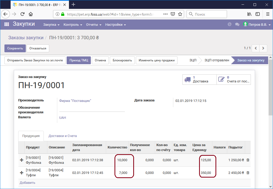Click the Поиск search box

click(207, 14)
